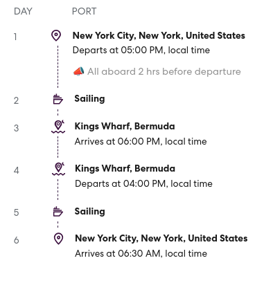This screenshot has width=273, height=283.
Task: Click the Day 4 overnight port icon
Action: [x=58, y=169]
